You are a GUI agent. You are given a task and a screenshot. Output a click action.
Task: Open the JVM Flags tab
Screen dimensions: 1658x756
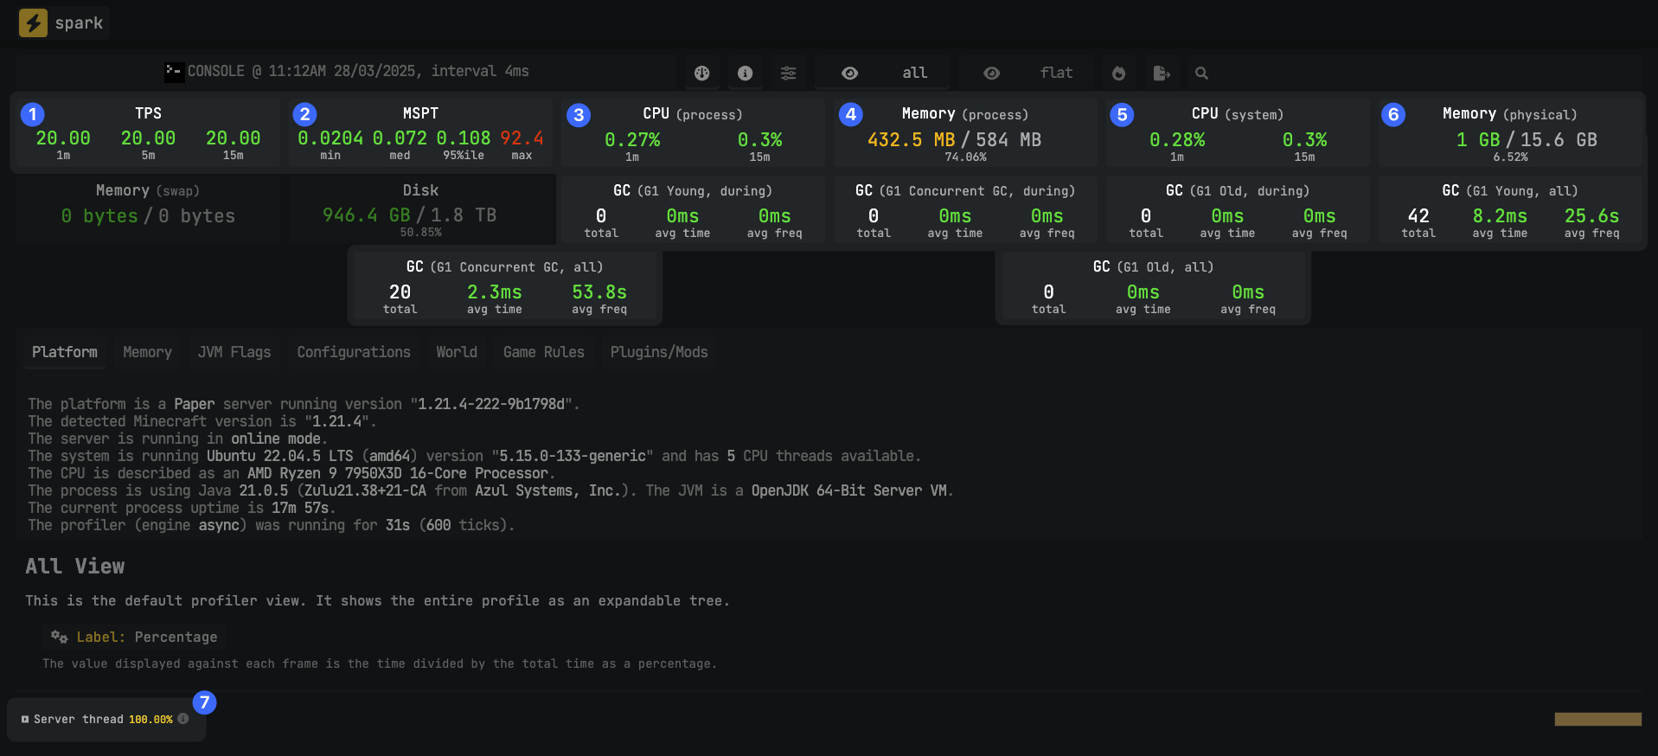tap(234, 352)
